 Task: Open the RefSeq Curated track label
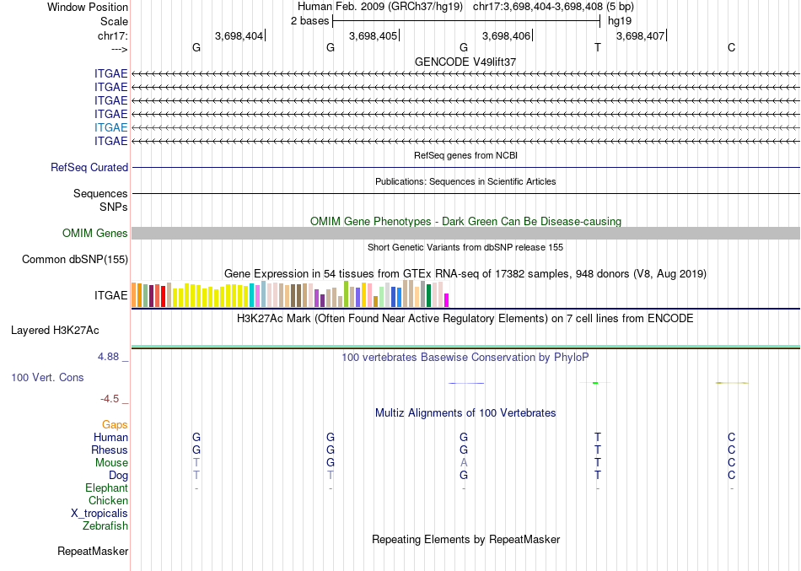point(89,167)
